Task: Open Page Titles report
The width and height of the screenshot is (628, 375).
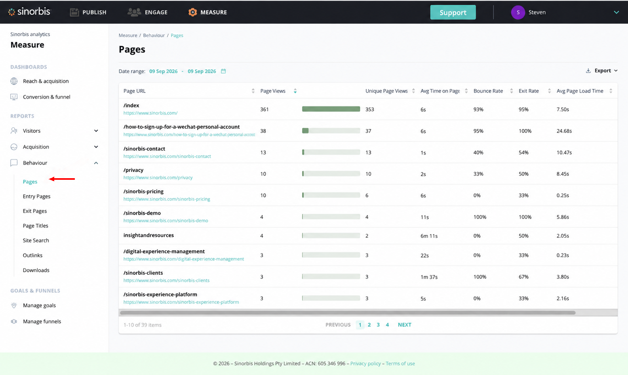Action: click(x=36, y=226)
